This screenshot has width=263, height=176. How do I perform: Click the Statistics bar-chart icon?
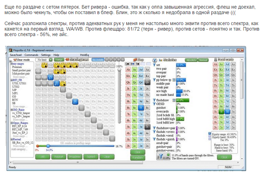161,60
